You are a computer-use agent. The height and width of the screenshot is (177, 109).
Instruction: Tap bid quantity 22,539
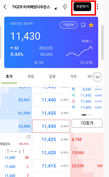78,166
